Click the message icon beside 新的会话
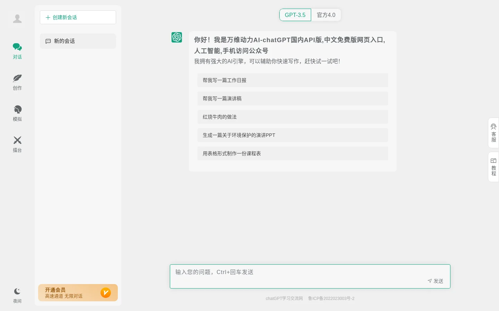Screen dimensions: 499x311 pos(48,41)
